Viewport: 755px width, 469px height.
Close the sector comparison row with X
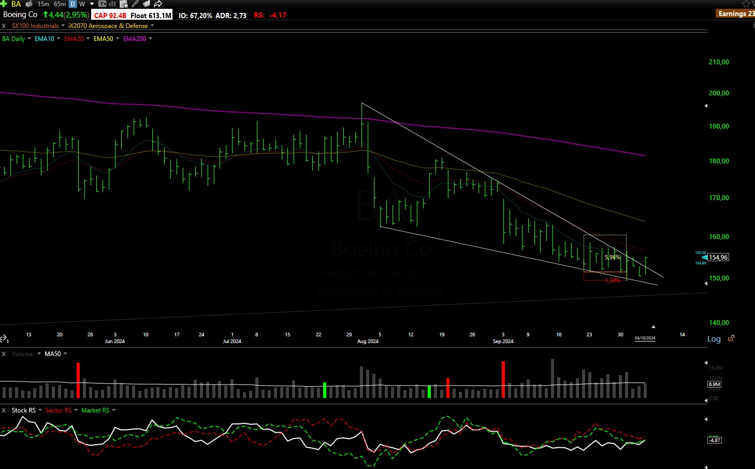click(4, 25)
